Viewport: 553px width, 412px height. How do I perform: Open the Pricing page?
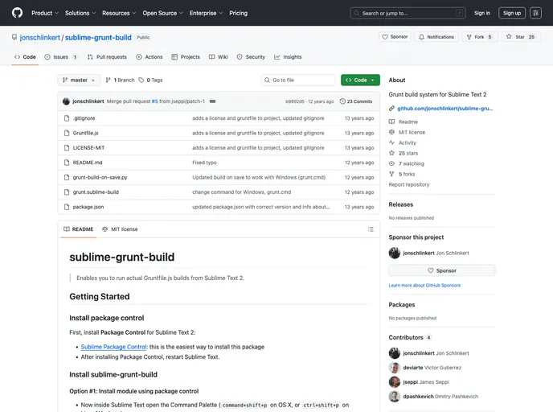[x=238, y=13]
